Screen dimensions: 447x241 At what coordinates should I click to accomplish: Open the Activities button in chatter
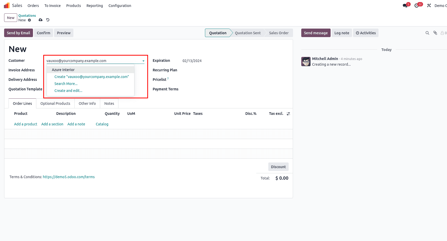[366, 33]
